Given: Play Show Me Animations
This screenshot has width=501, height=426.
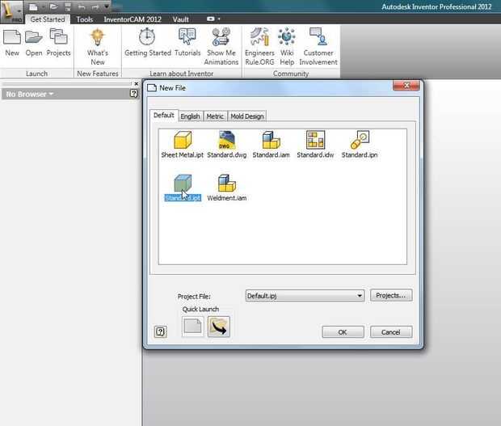Looking at the screenshot, I should click(x=221, y=47).
